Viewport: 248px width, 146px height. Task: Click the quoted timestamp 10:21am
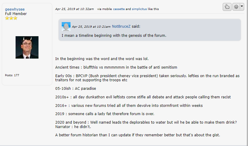(91, 27)
